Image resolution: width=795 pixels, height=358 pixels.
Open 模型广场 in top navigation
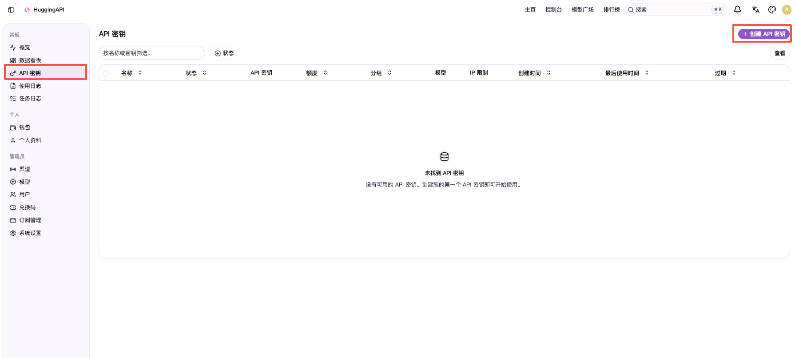click(583, 10)
